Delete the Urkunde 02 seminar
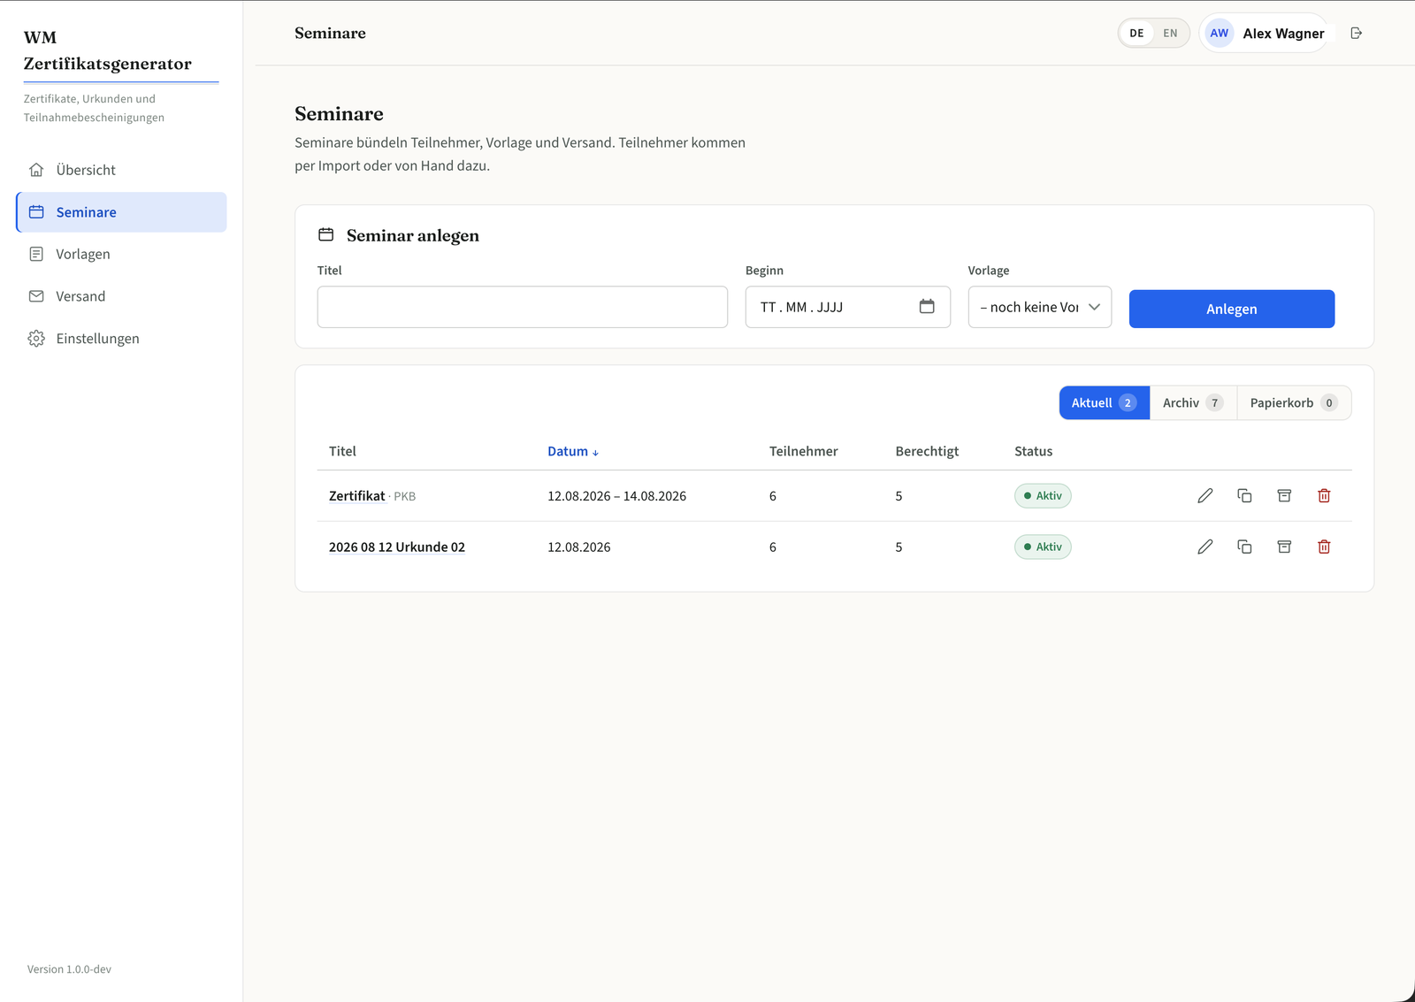This screenshot has height=1002, width=1415. (x=1324, y=547)
